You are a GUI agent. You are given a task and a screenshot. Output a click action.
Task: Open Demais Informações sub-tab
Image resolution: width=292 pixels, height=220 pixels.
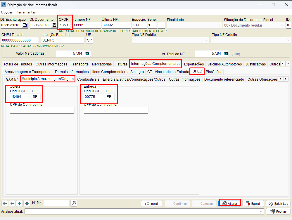72,72
